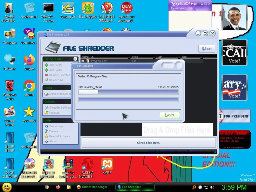
Task: Click the magnifier icon in system tray
Action: [194, 187]
